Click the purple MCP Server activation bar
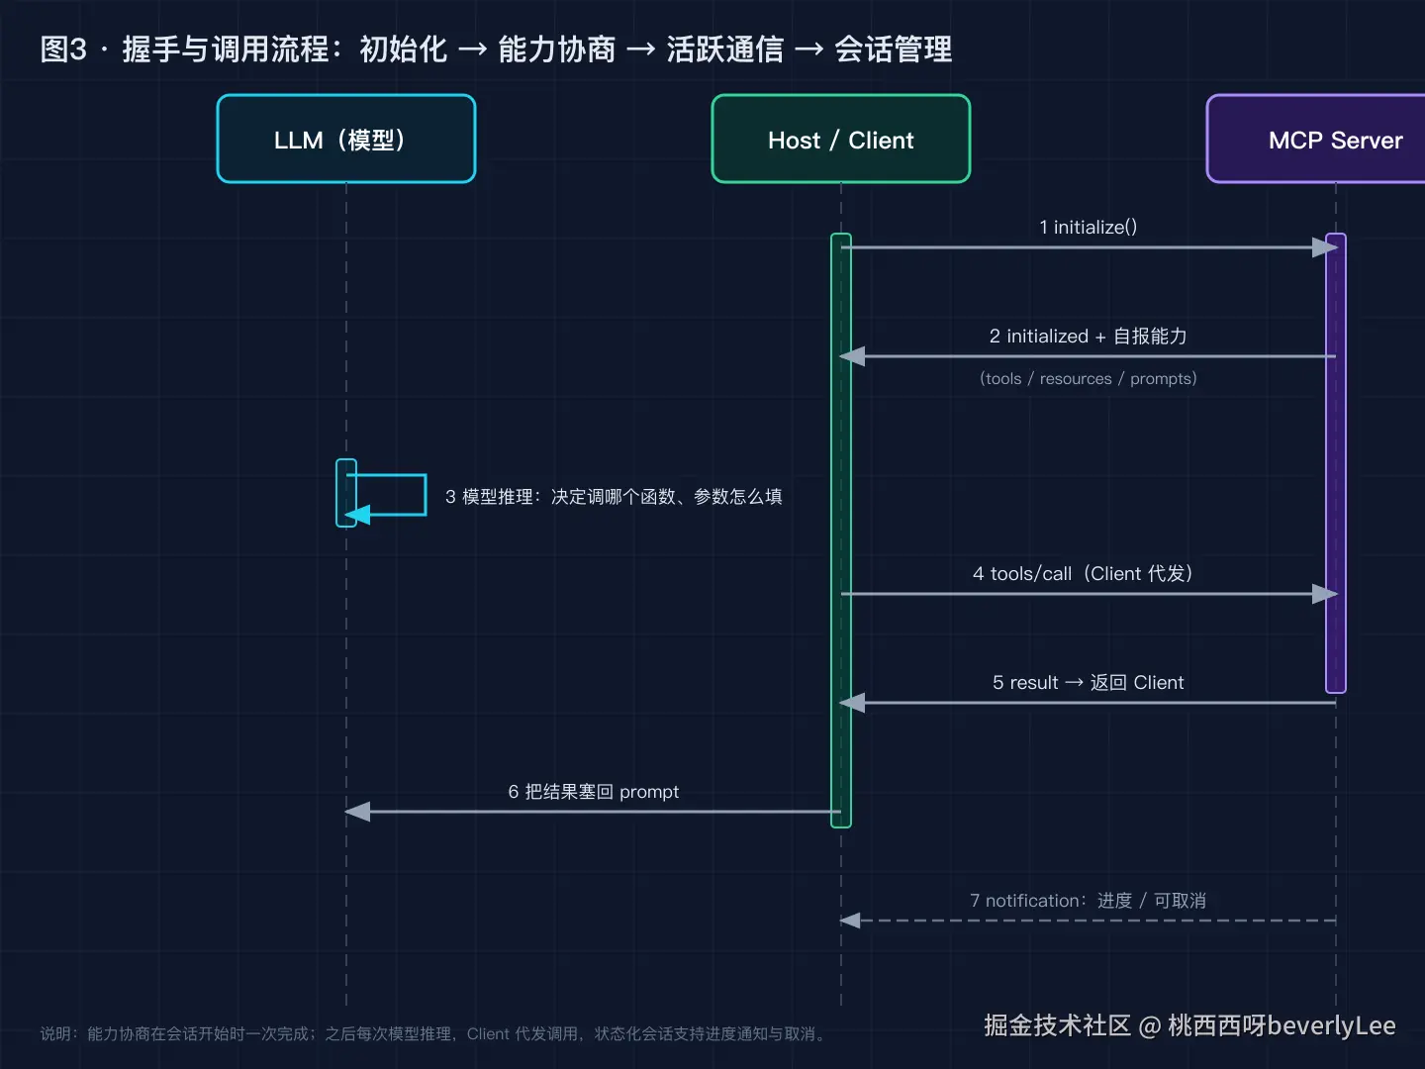 coord(1336,462)
